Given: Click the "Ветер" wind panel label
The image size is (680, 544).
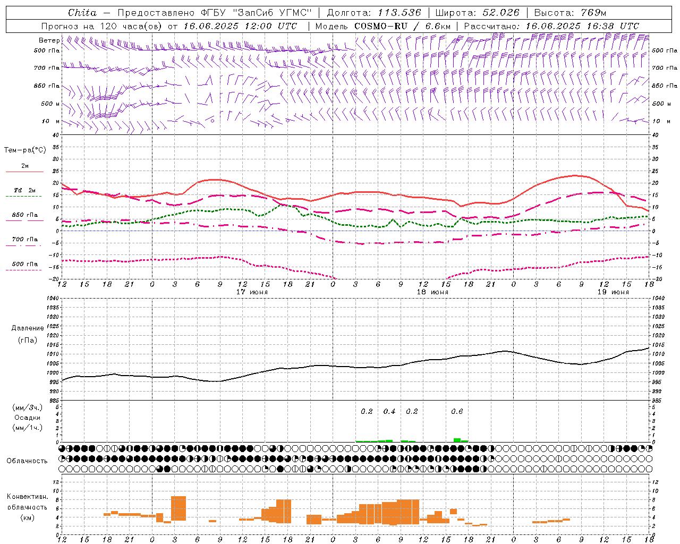Looking at the screenshot, I should point(49,40).
